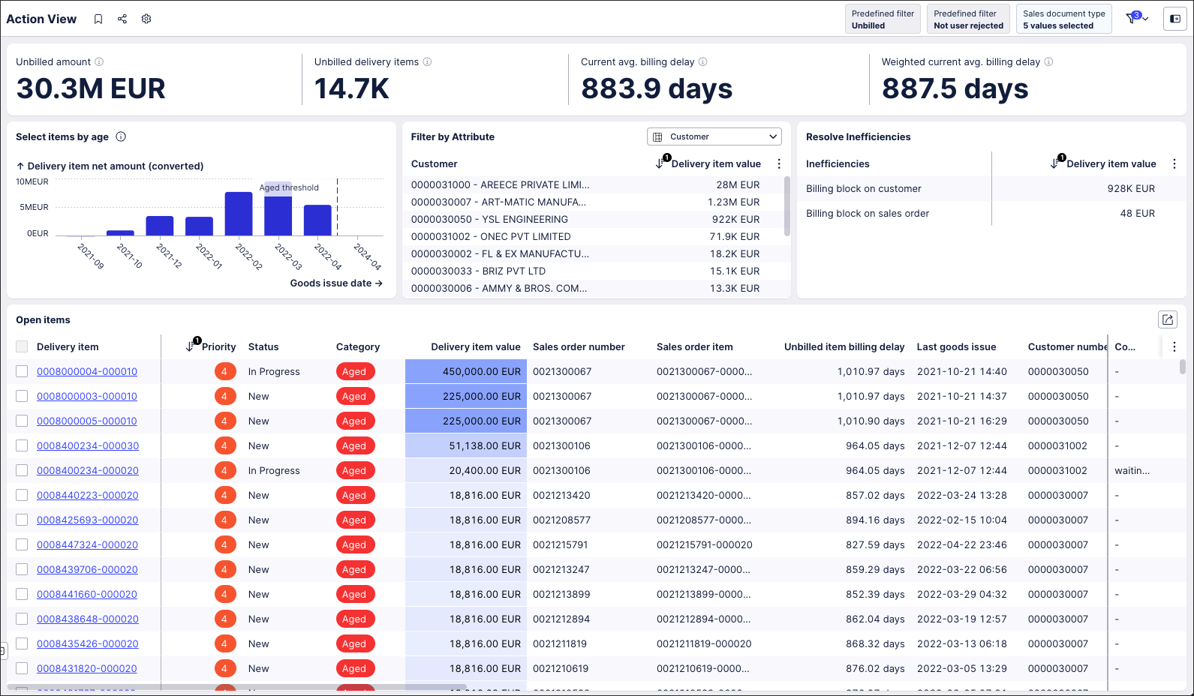Viewport: 1194px width, 696px height.
Task: Click the Unbilled item billing delay column header
Action: coord(844,346)
